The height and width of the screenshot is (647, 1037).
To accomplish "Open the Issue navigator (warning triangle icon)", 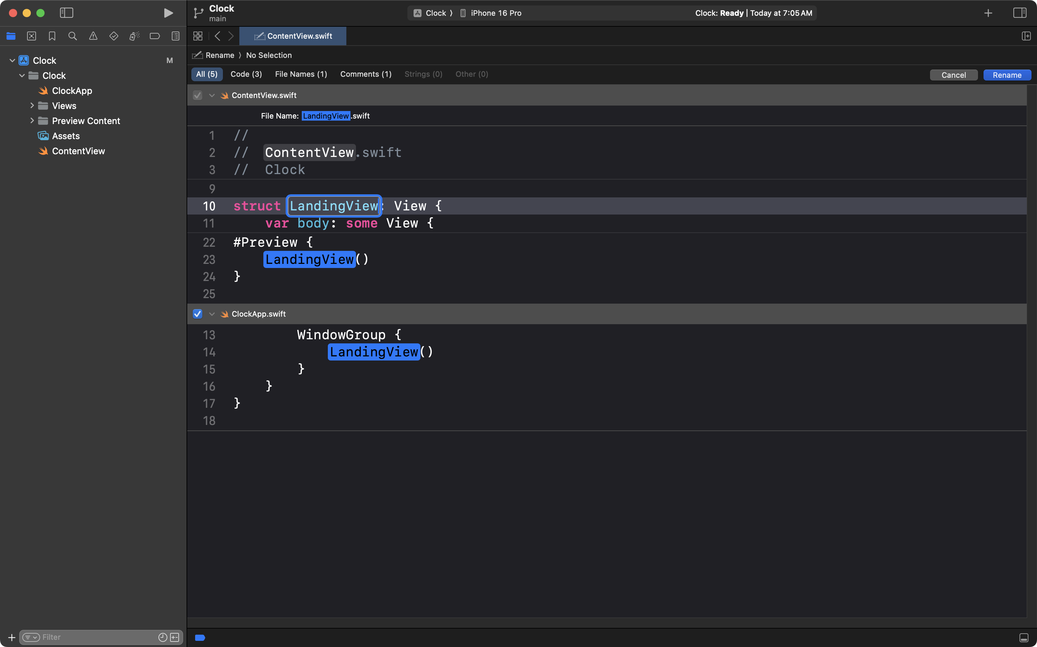I will coord(93,36).
